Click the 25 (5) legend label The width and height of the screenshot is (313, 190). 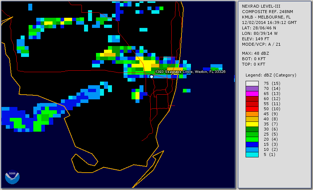(271, 134)
